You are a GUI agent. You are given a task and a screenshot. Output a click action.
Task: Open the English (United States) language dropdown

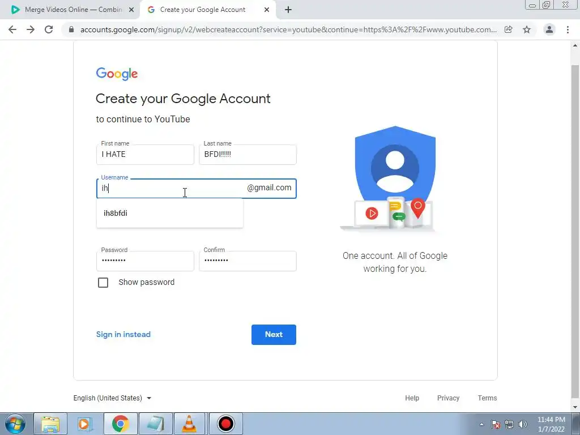tap(113, 398)
